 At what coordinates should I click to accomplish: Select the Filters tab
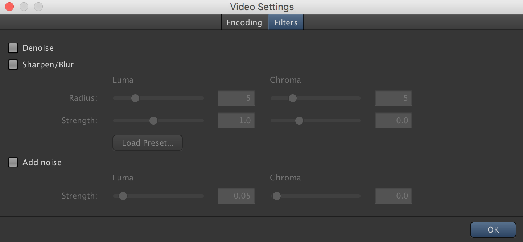(x=286, y=22)
